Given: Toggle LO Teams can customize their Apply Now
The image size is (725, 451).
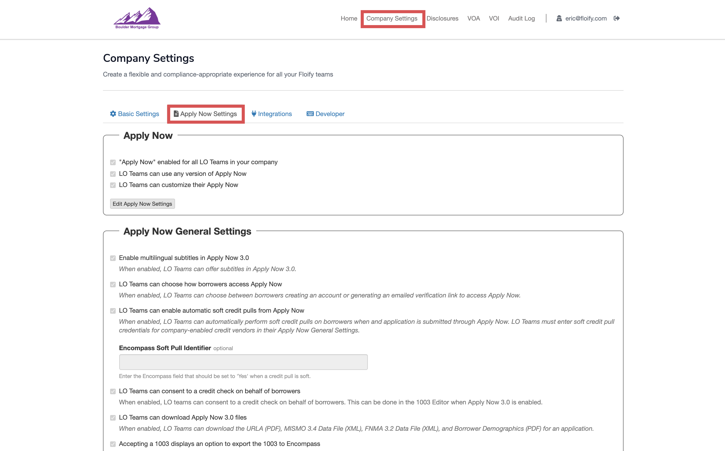Looking at the screenshot, I should click(x=113, y=185).
